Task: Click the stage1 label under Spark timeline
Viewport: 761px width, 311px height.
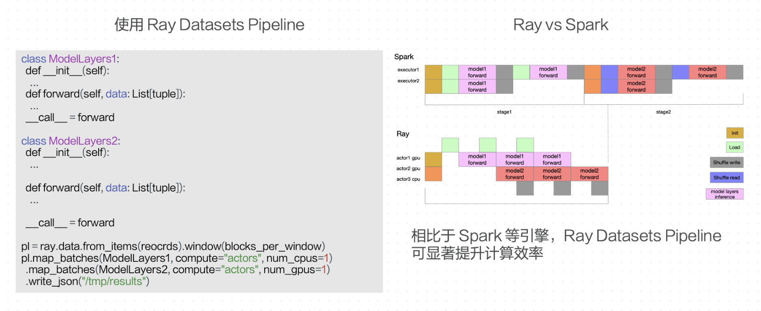Action: pyautogui.click(x=504, y=112)
